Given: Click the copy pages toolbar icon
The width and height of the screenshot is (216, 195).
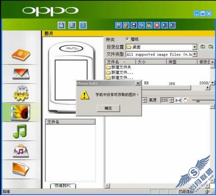Looking at the screenshot, I should 141,25.
